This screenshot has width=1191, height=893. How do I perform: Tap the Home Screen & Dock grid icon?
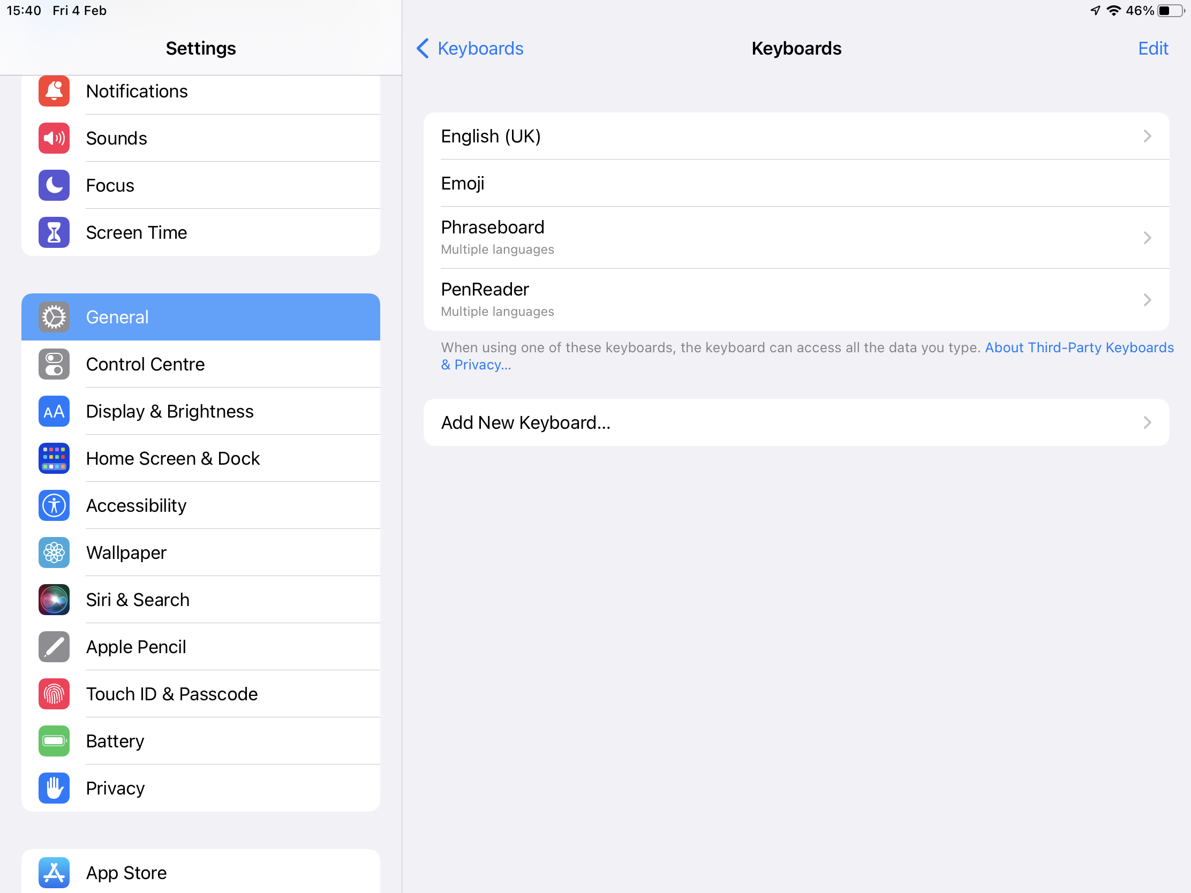tap(54, 459)
